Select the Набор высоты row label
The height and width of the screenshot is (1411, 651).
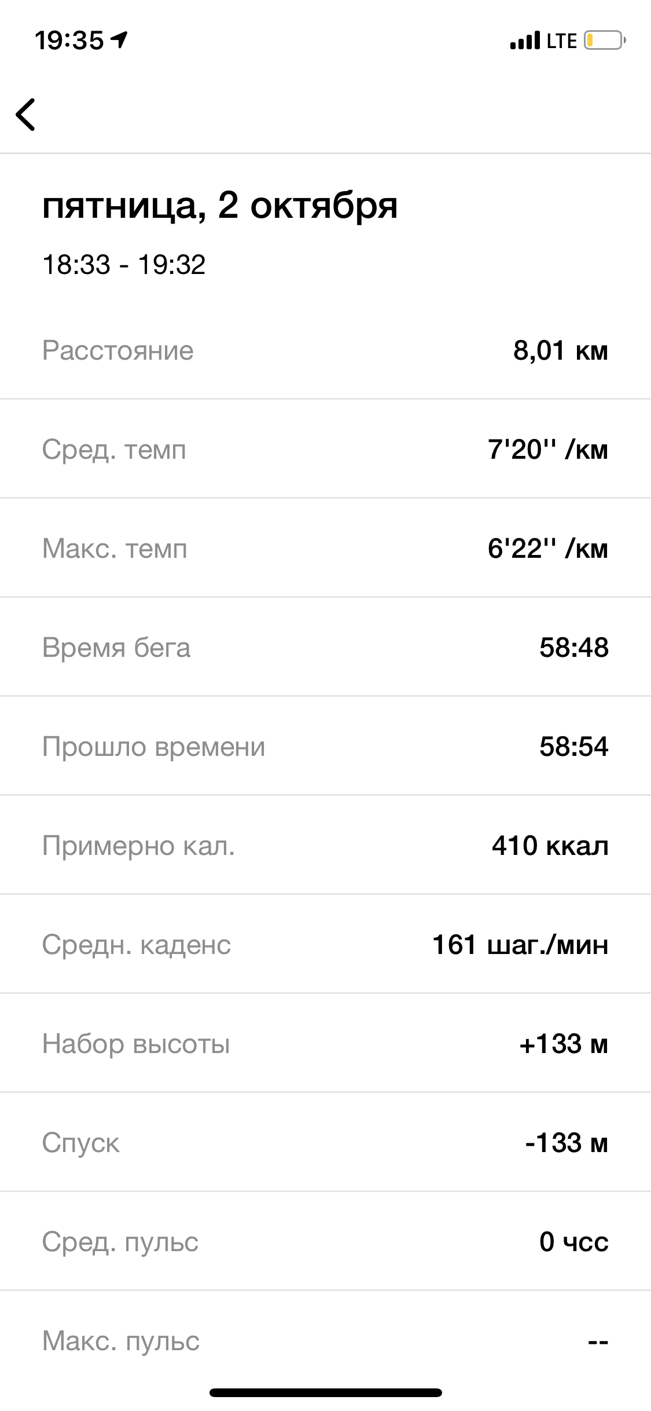pos(136,1044)
